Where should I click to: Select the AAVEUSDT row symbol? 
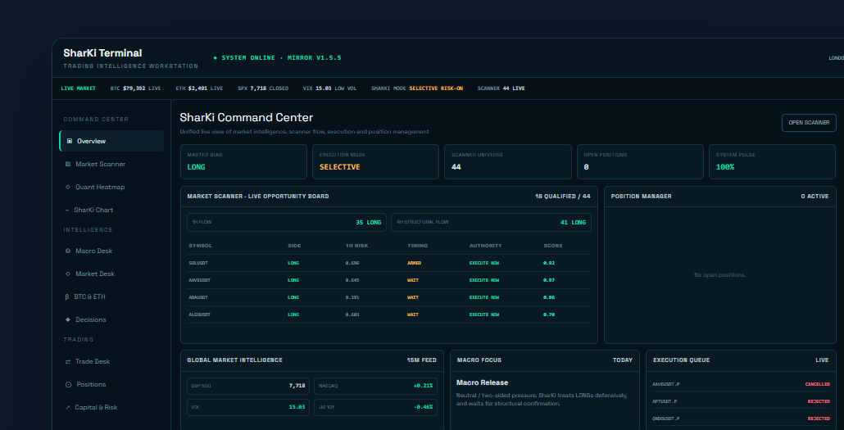point(200,280)
